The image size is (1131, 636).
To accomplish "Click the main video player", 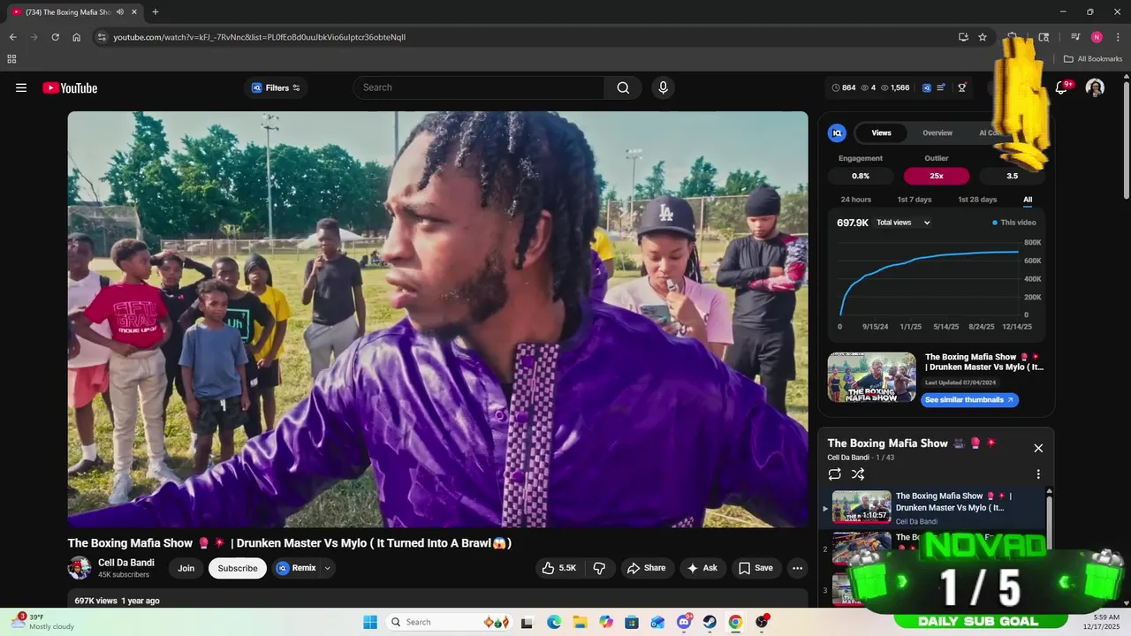I will (x=437, y=319).
